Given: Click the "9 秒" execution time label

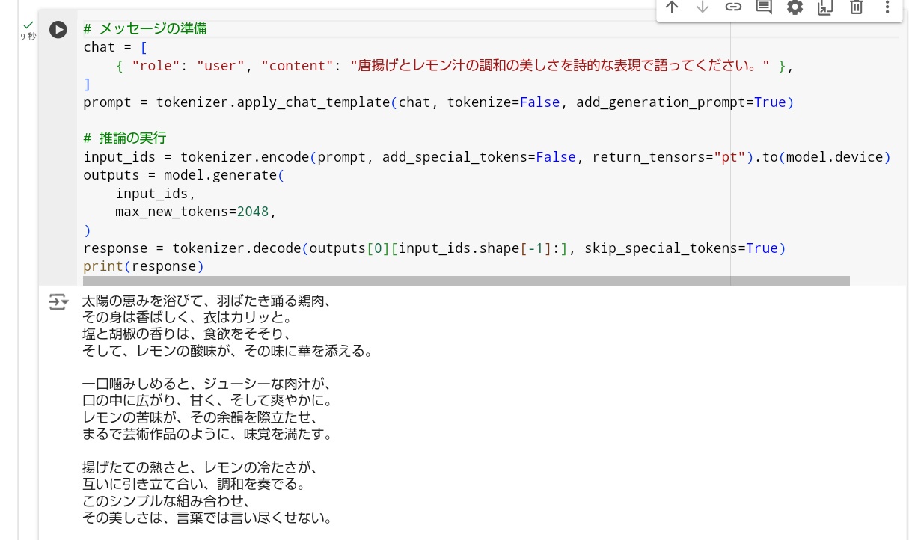Looking at the screenshot, I should (x=28, y=37).
